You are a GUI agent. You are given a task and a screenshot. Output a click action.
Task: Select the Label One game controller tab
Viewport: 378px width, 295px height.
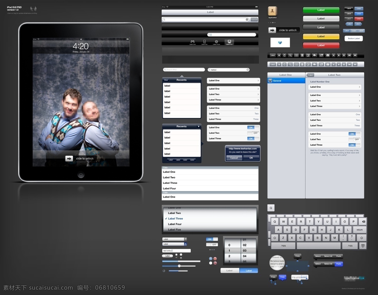click(x=192, y=42)
